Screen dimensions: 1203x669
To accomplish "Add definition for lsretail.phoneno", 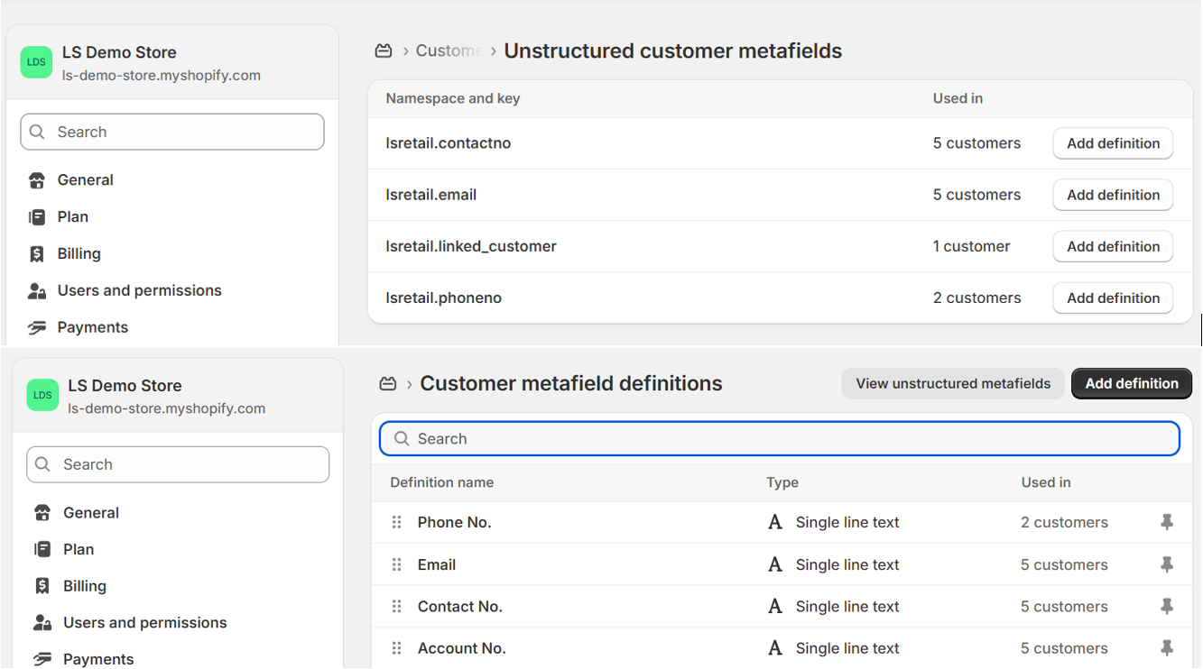I will coord(1113,298).
